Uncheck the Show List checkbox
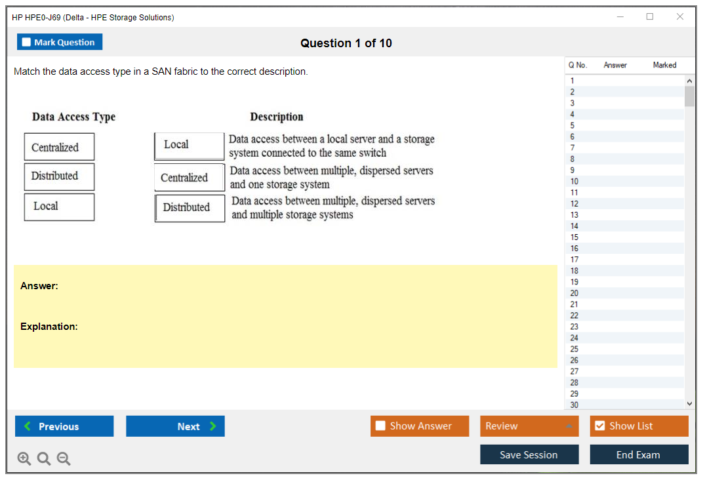The width and height of the screenshot is (705, 482). tap(599, 426)
